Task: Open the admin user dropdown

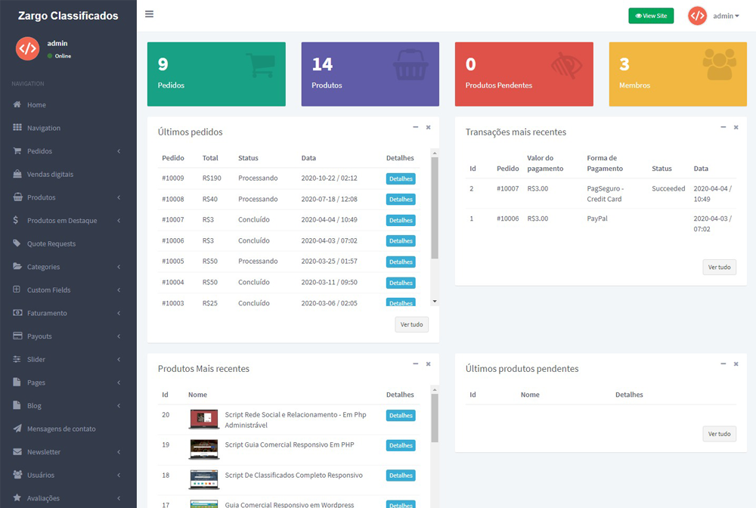Action: click(x=726, y=16)
